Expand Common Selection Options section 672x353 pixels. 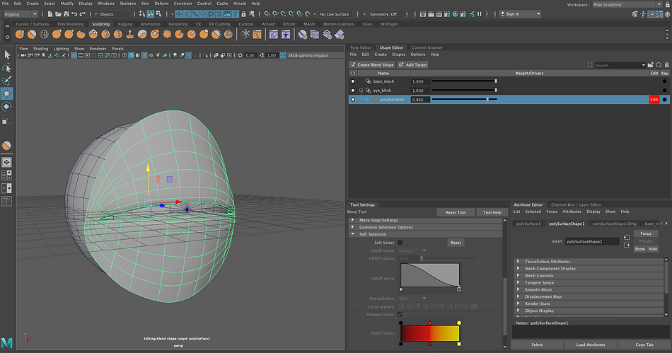click(353, 227)
